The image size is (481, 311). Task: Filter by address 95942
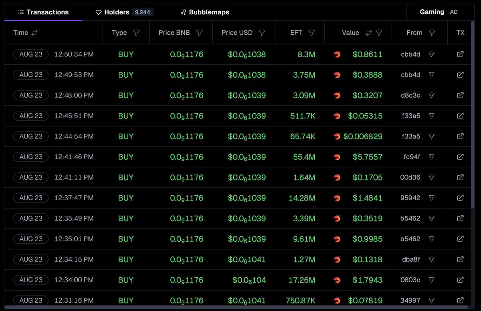432,198
